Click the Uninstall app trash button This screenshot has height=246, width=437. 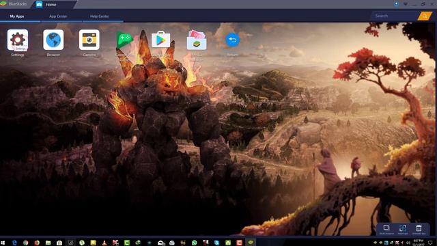point(419,230)
